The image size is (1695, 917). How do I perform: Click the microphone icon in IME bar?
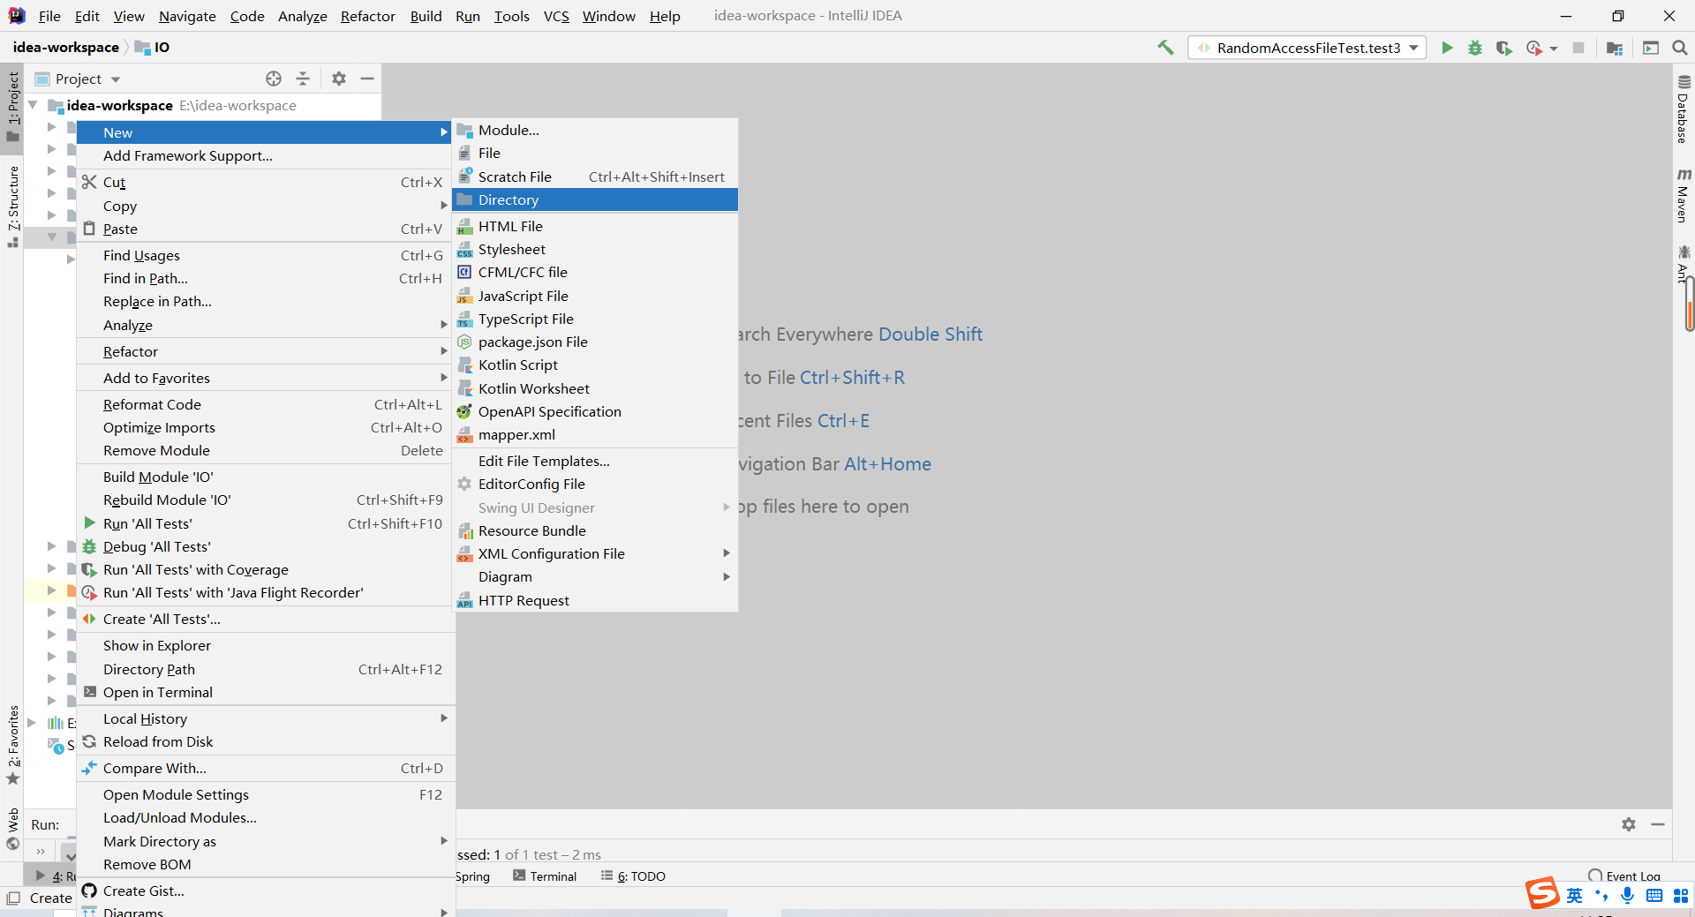point(1627,895)
